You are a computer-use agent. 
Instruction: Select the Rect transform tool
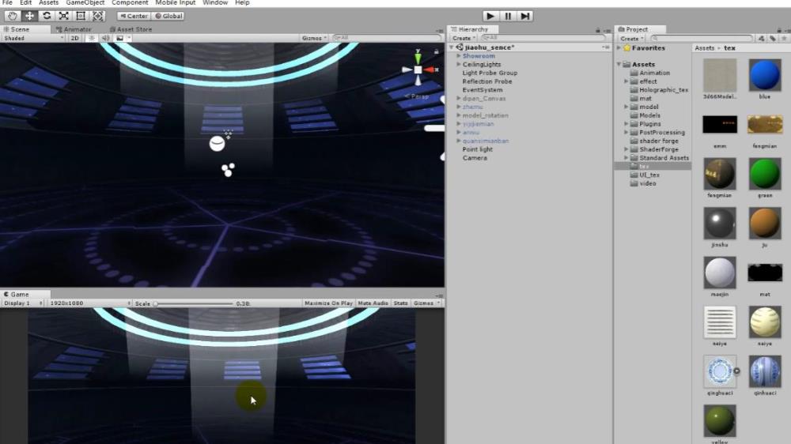coord(81,16)
